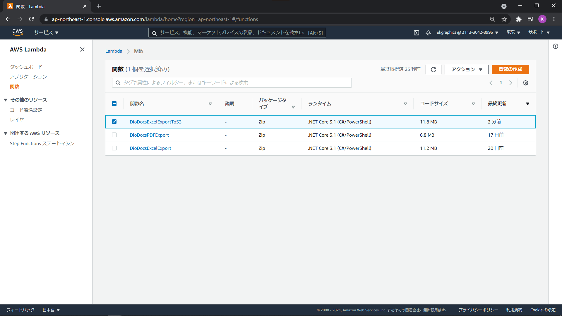Click the Lambda breadcrumb link
Viewport: 562px width, 316px height.
coord(114,51)
